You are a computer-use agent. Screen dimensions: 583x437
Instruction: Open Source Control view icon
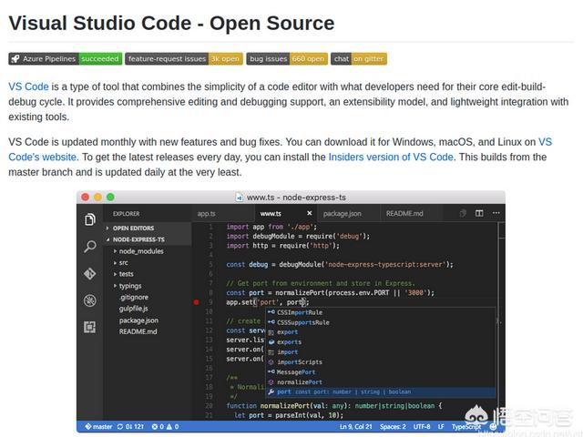[90, 273]
